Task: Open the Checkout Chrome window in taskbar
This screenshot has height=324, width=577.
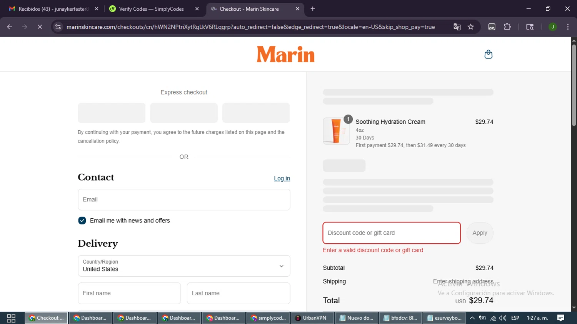Action: (x=47, y=318)
